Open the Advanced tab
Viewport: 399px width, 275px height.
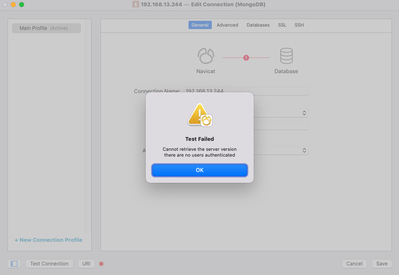click(227, 25)
